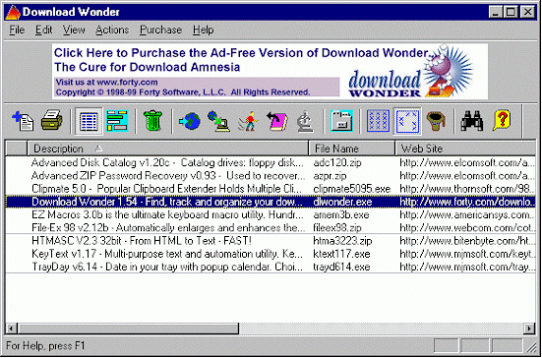Click the globe-to-computer download icon
Image resolution: width=542 pixels, height=358 pixels.
pos(219,121)
